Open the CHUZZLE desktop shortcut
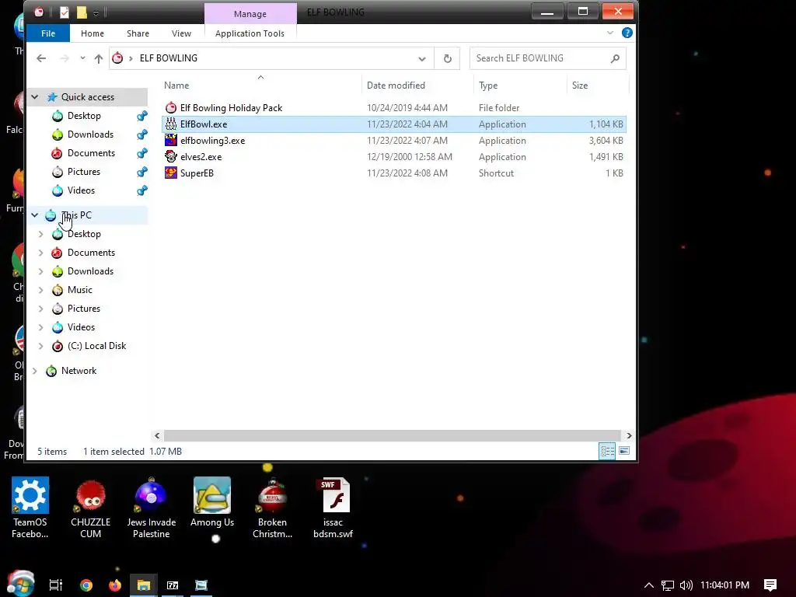This screenshot has width=796, height=597. click(90, 507)
